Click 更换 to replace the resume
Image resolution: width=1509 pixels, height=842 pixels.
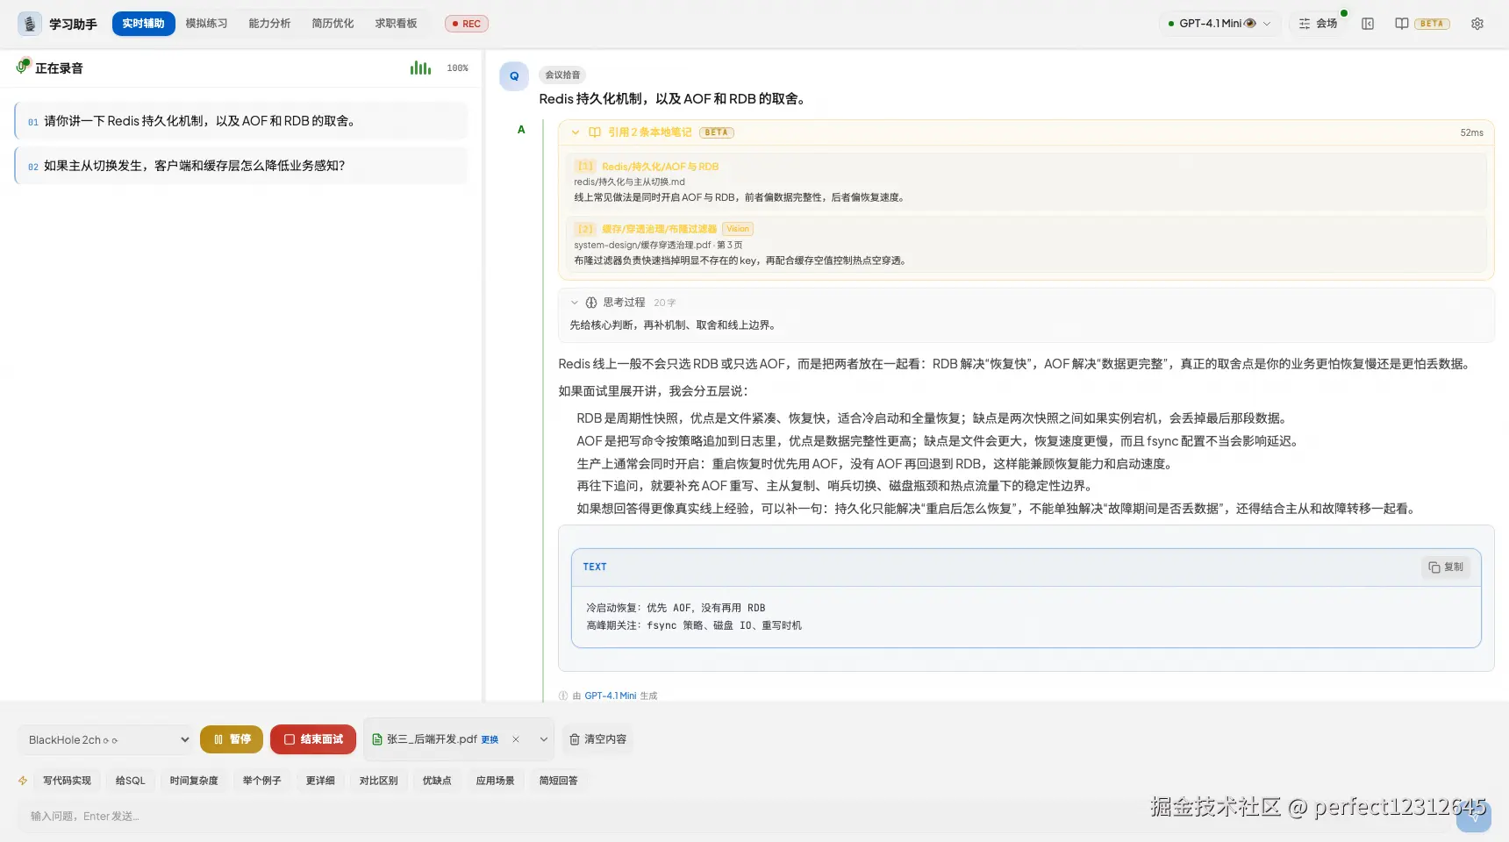point(490,740)
